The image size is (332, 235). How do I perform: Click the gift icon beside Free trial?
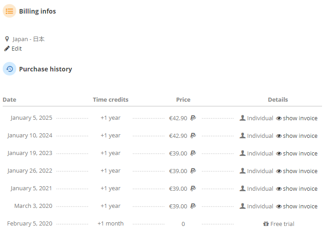266,224
